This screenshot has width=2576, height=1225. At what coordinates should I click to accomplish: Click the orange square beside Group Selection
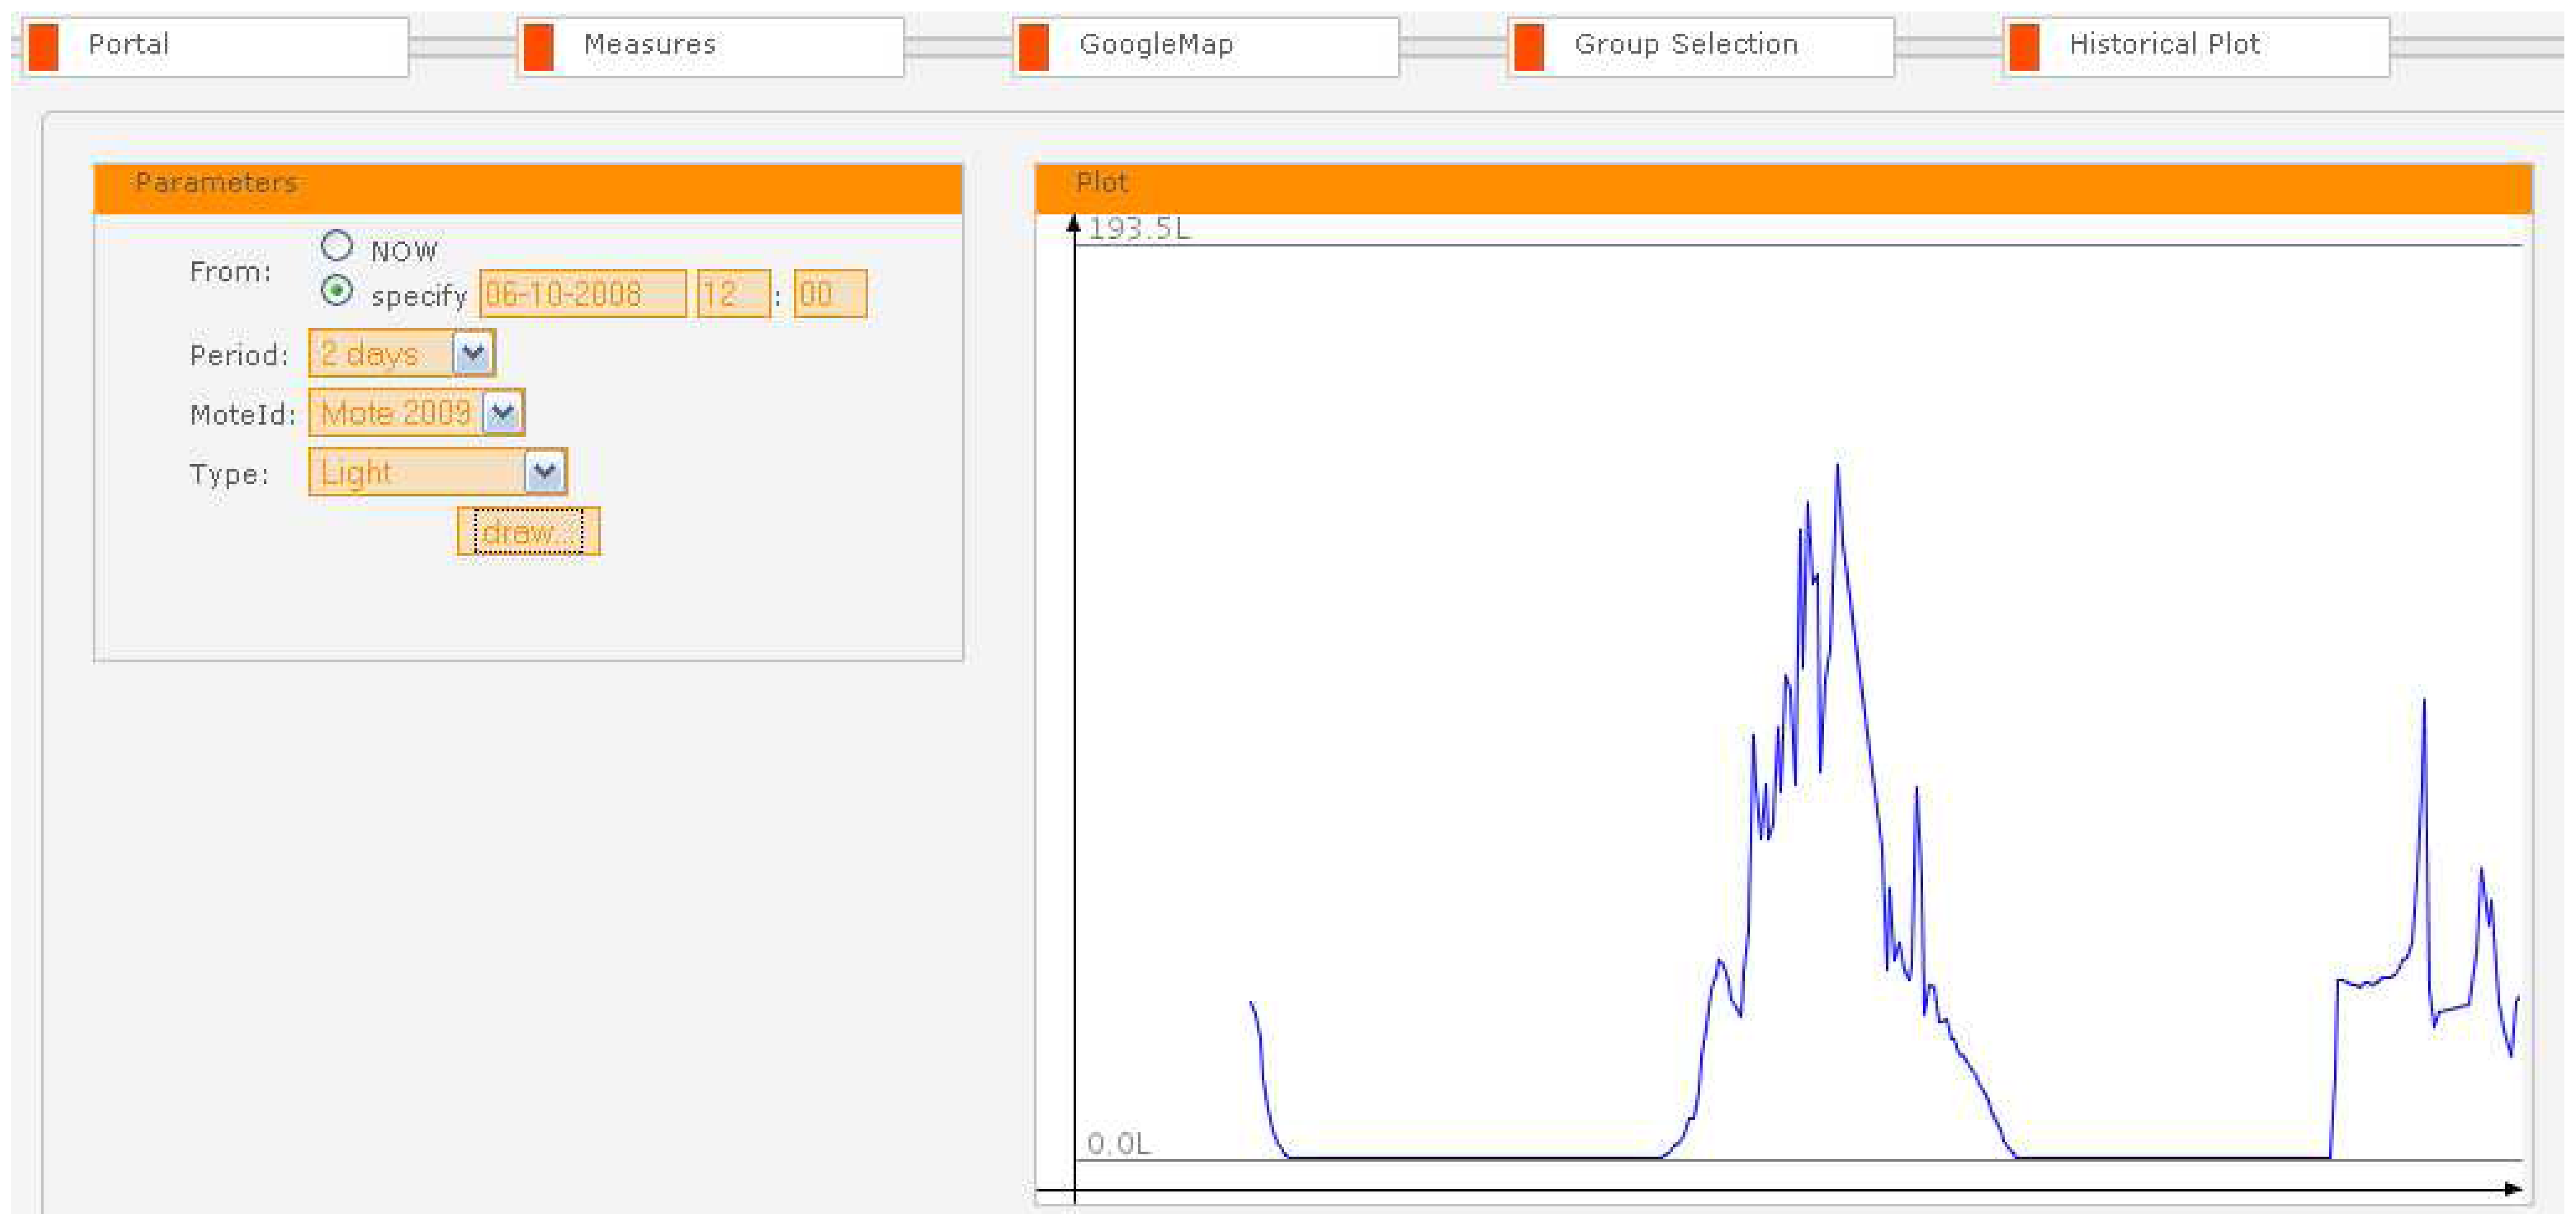1528,47
